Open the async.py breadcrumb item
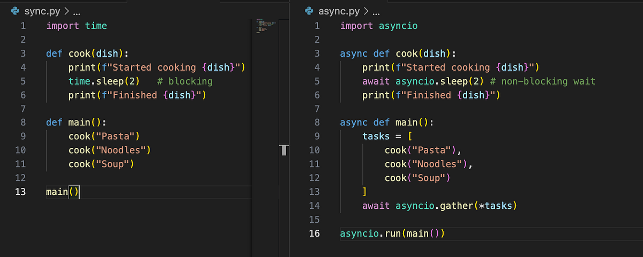Image resolution: width=643 pixels, height=257 pixels. click(x=340, y=11)
